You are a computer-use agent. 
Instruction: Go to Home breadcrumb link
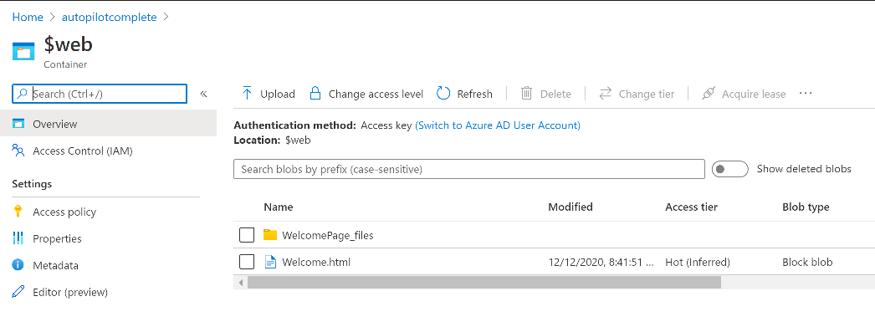point(28,18)
